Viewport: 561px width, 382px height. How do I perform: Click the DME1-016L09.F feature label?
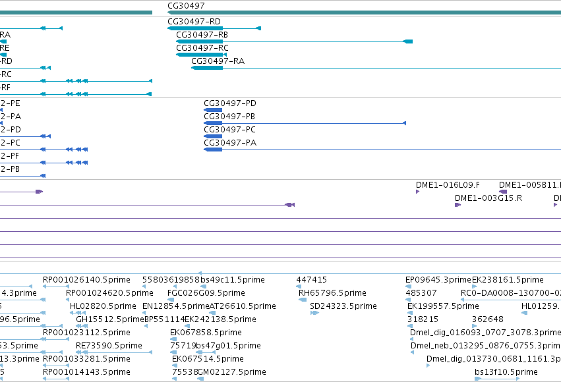tap(448, 185)
